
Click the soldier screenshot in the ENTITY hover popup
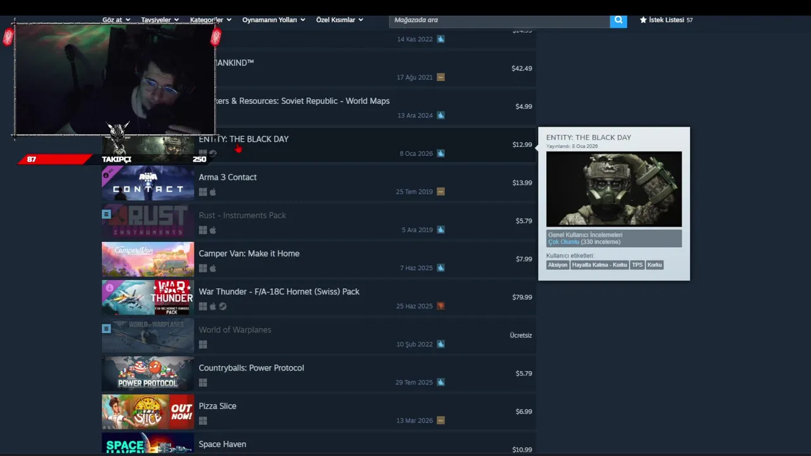click(x=614, y=189)
